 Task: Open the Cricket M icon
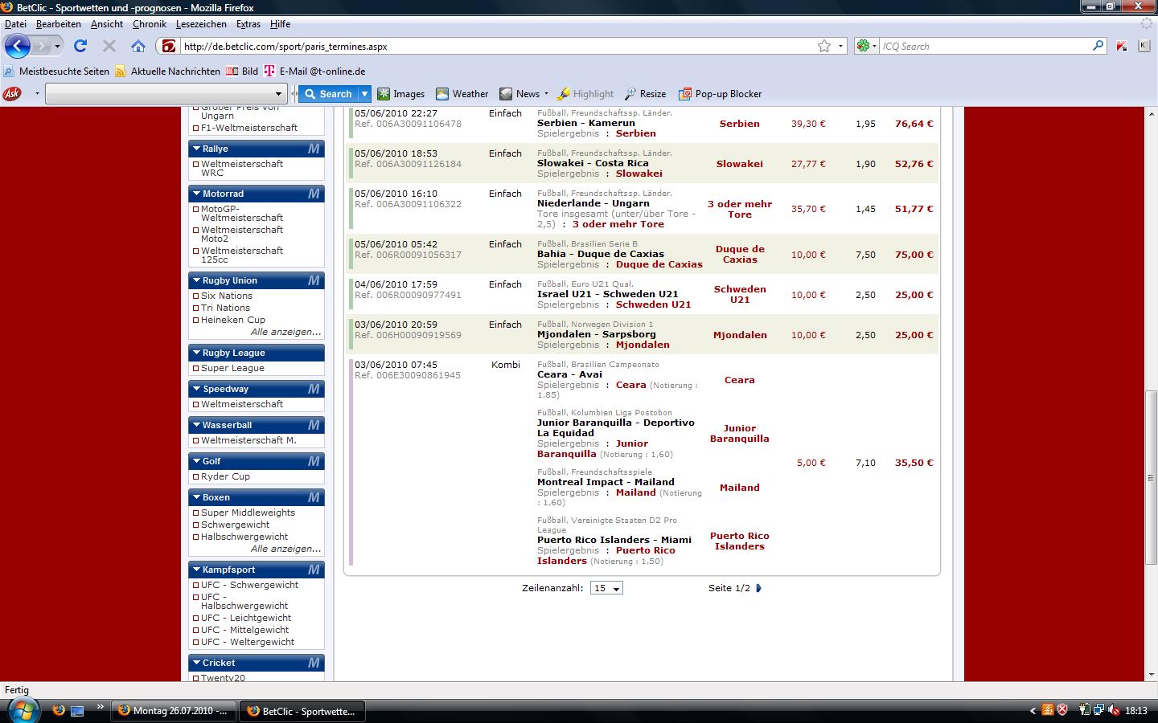(x=314, y=663)
